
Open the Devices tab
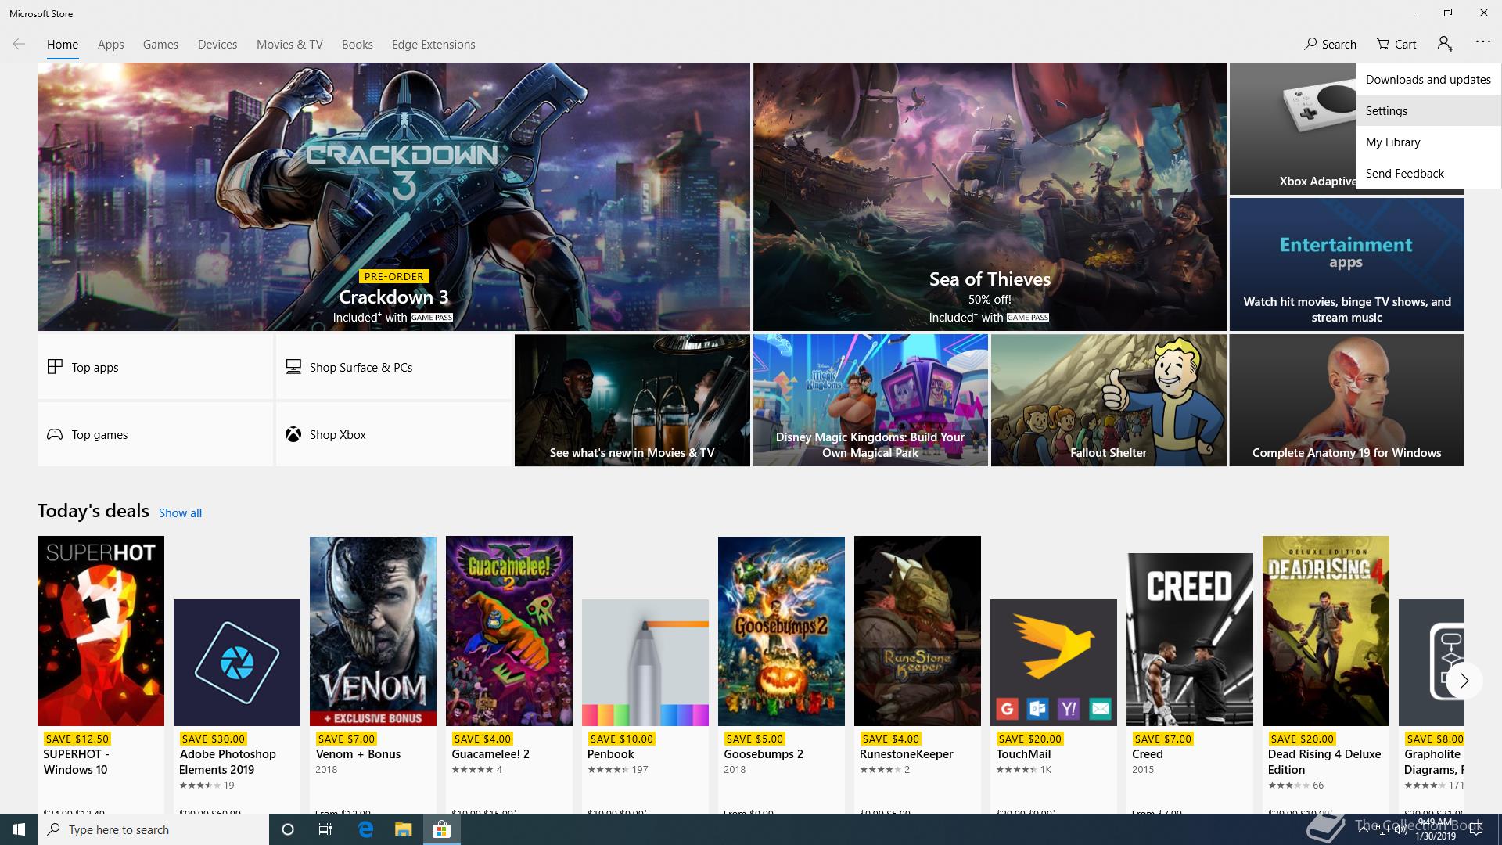tap(217, 45)
